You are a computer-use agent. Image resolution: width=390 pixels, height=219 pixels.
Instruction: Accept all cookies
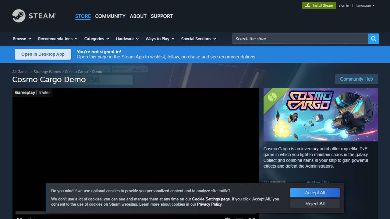[x=315, y=193]
